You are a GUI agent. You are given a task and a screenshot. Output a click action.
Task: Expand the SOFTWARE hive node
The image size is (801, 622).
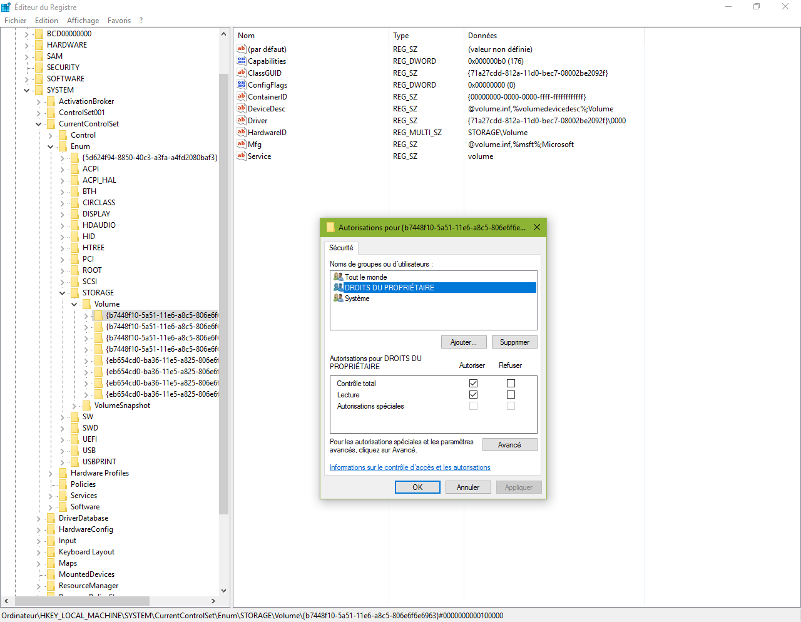(27, 79)
